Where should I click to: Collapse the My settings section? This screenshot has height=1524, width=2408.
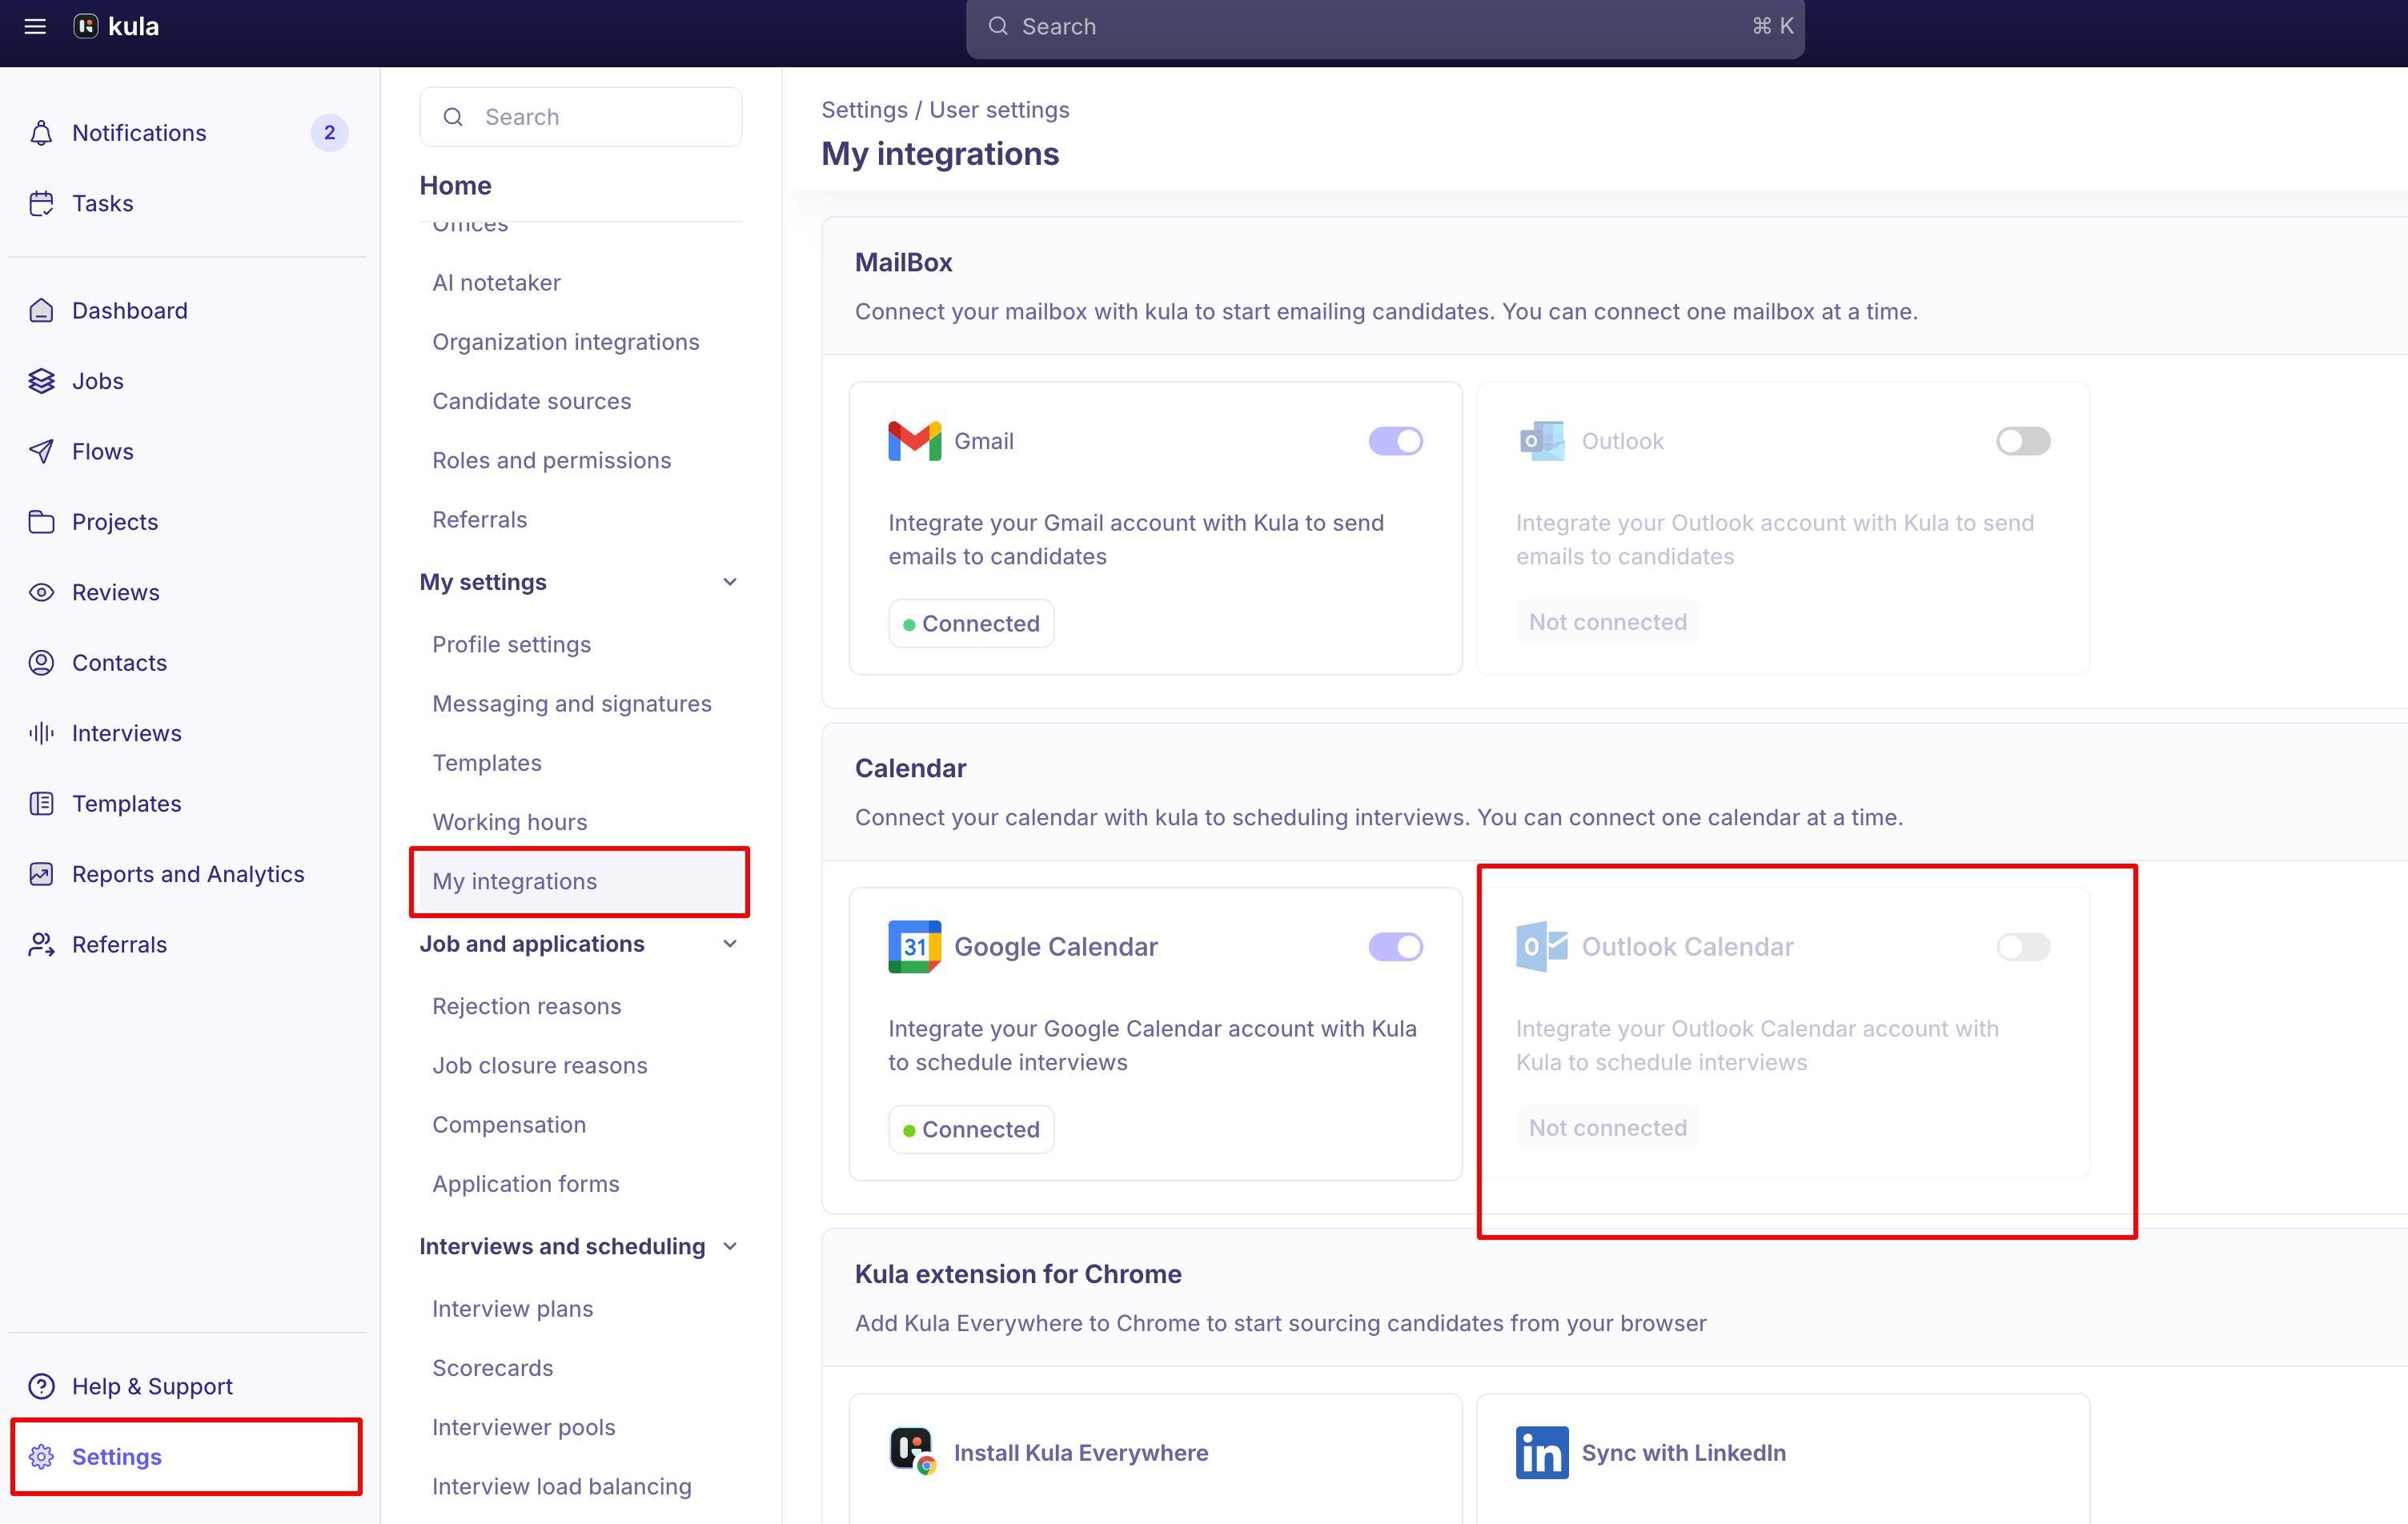pyautogui.click(x=729, y=581)
